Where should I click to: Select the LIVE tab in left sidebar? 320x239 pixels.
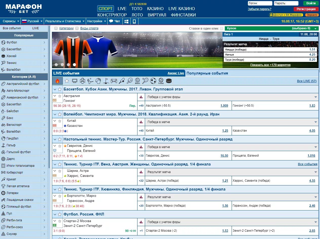[35, 28]
